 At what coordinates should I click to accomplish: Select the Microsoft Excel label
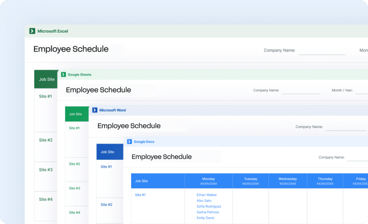click(53, 31)
